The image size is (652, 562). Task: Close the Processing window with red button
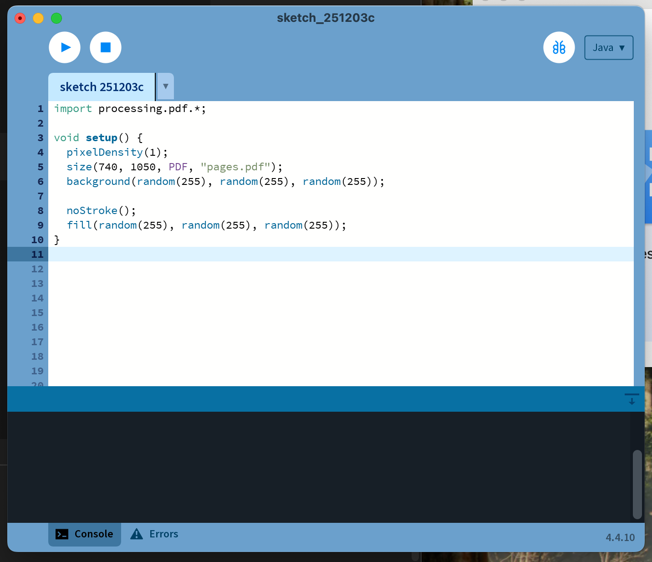(x=20, y=18)
